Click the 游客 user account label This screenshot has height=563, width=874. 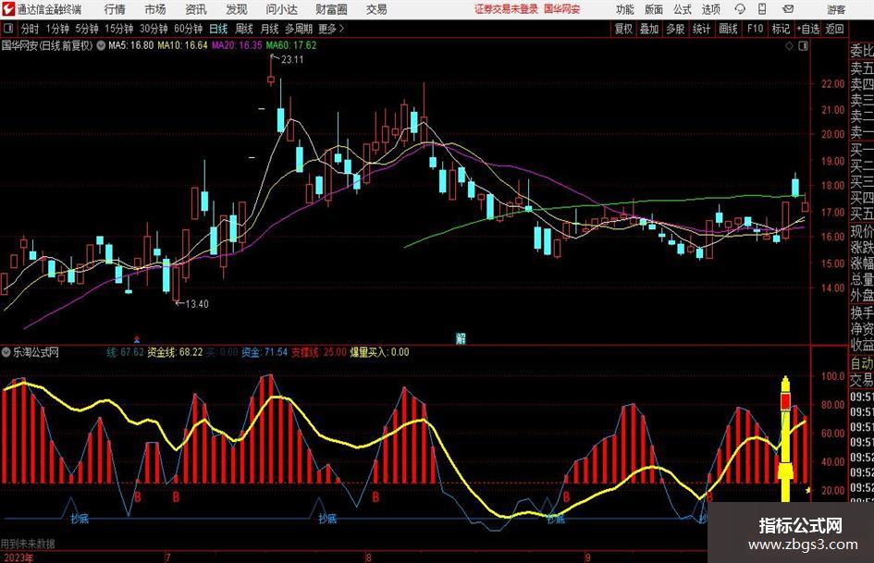(x=836, y=9)
